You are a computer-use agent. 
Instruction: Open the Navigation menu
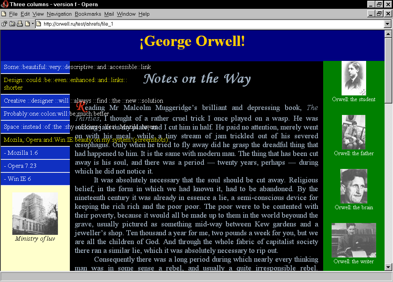(x=59, y=14)
